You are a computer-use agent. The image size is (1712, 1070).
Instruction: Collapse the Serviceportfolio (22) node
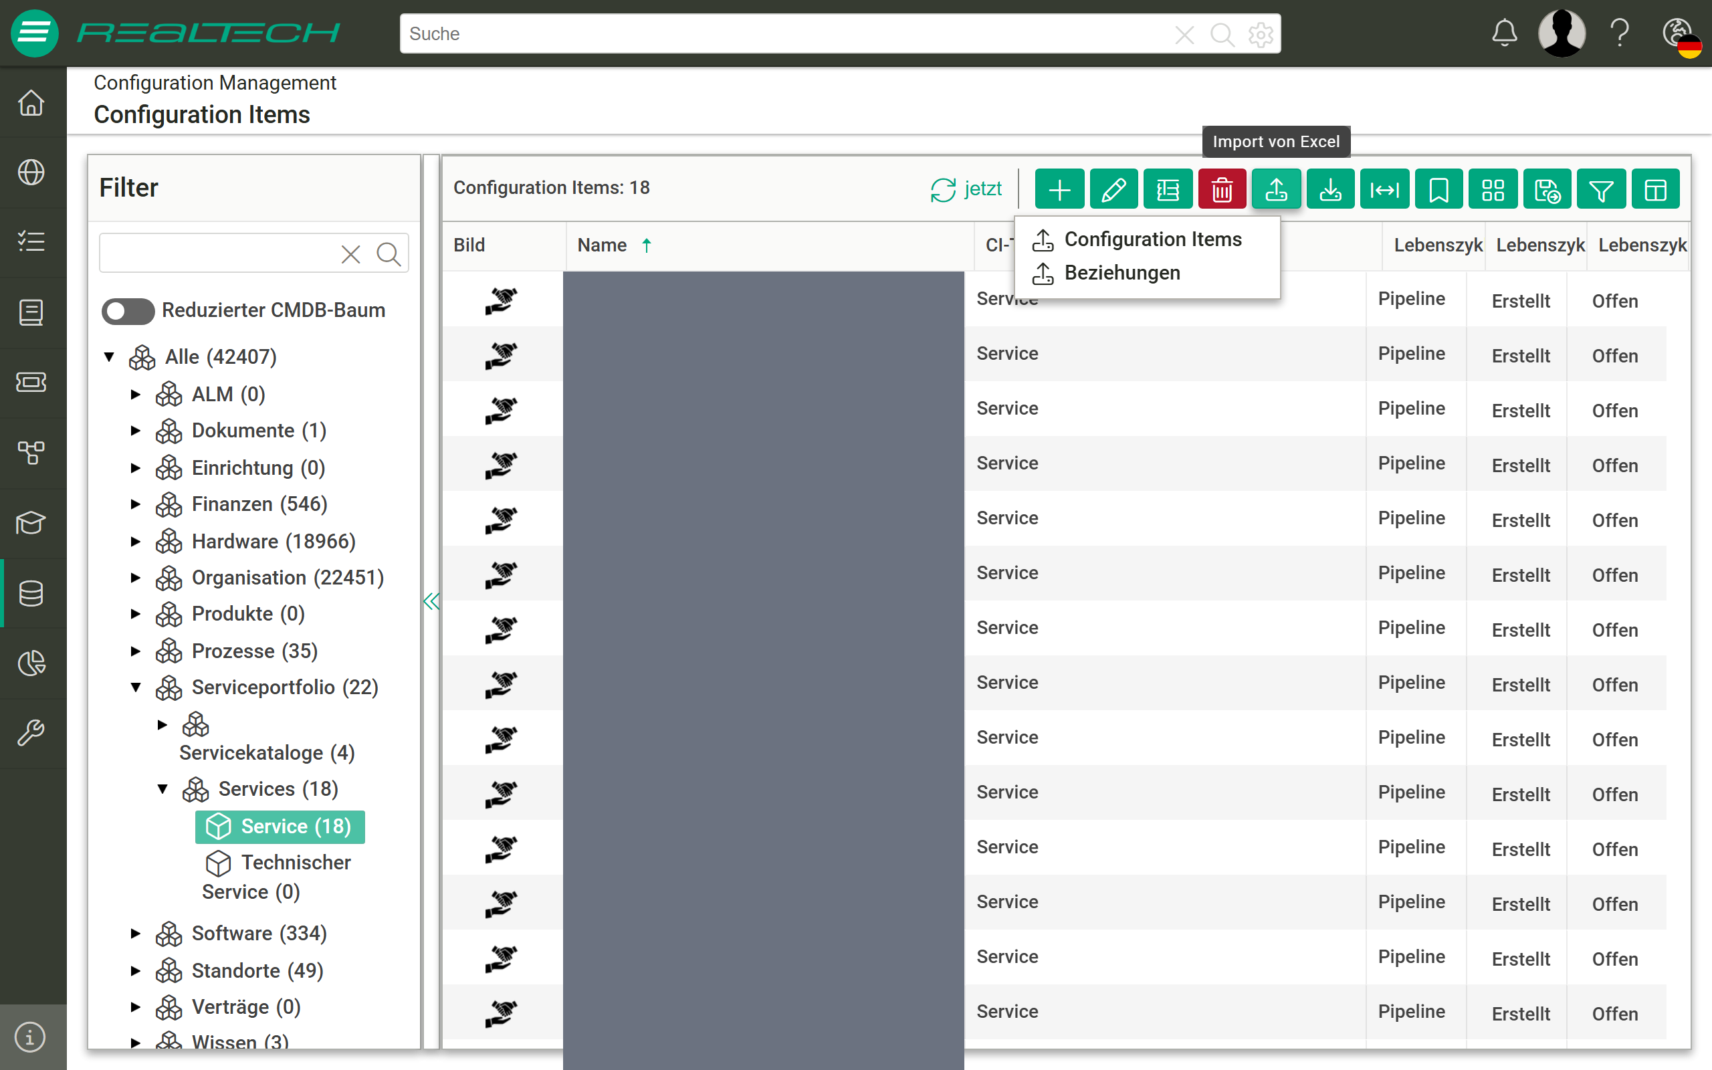(136, 687)
